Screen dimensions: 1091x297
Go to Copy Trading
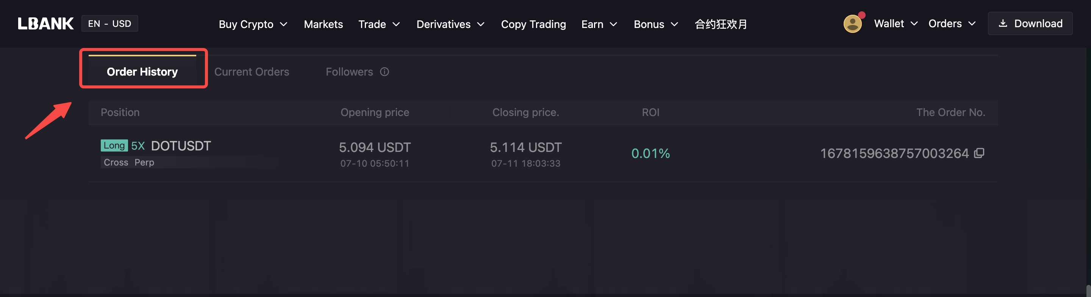coord(533,24)
